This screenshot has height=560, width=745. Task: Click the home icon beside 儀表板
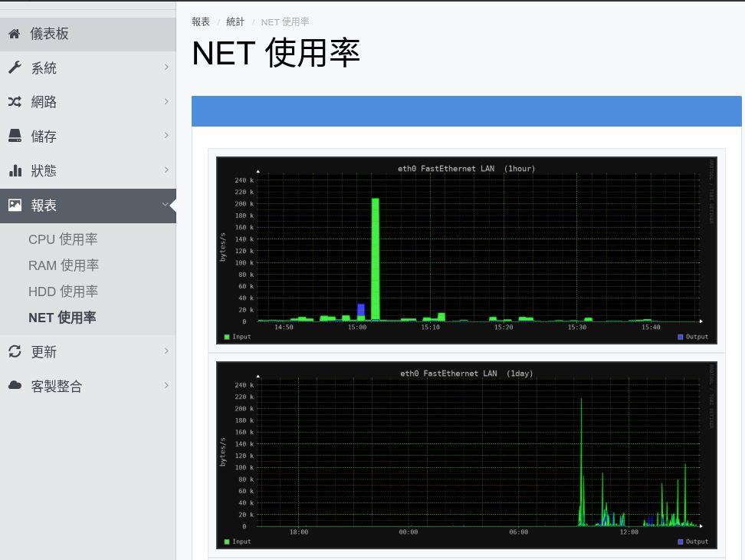tap(15, 34)
